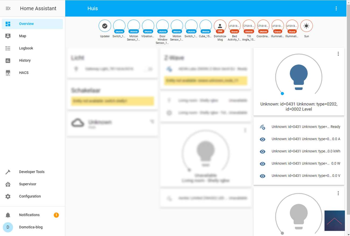This screenshot has height=236, width=350.
Task: Click the eye icon for 0.0 A sensor
Action: [x=262, y=139]
